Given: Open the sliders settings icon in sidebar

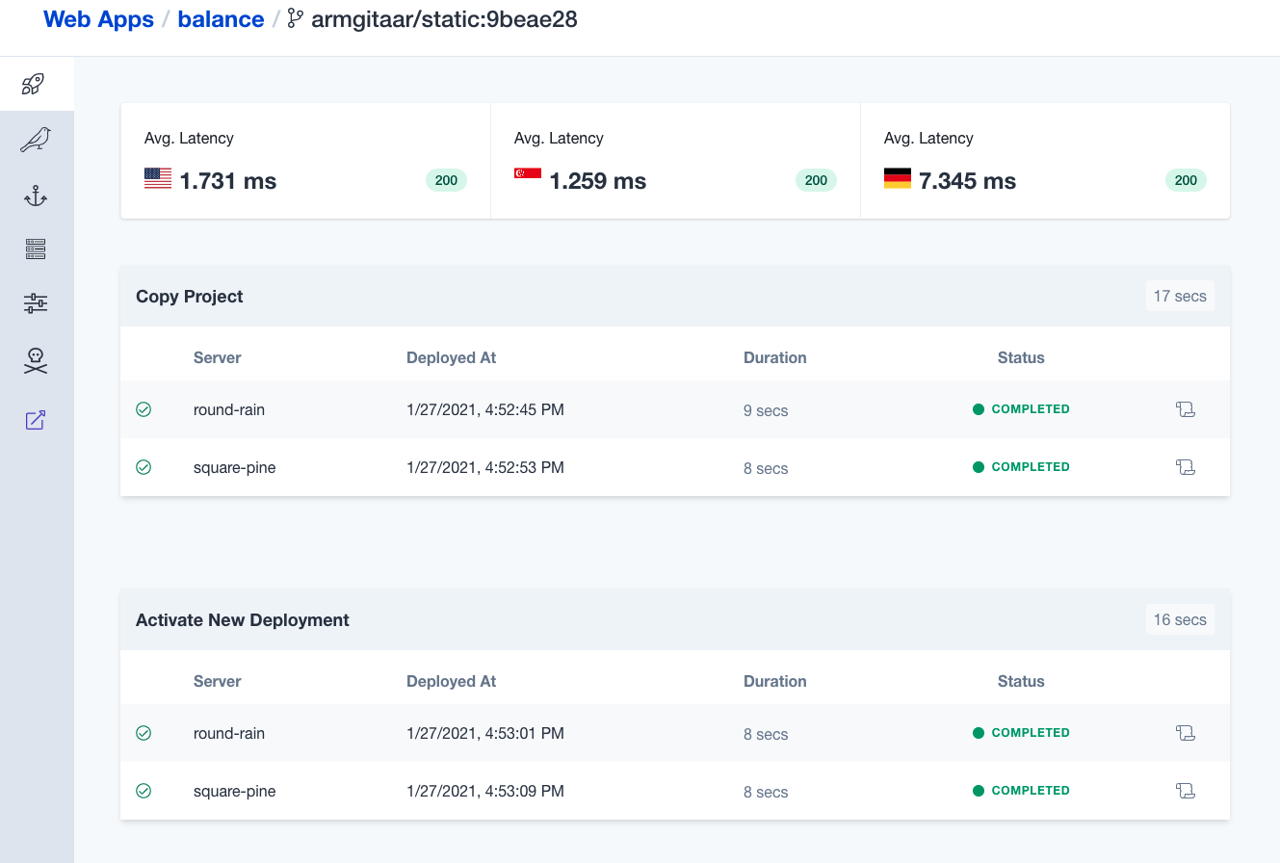Looking at the screenshot, I should point(36,304).
